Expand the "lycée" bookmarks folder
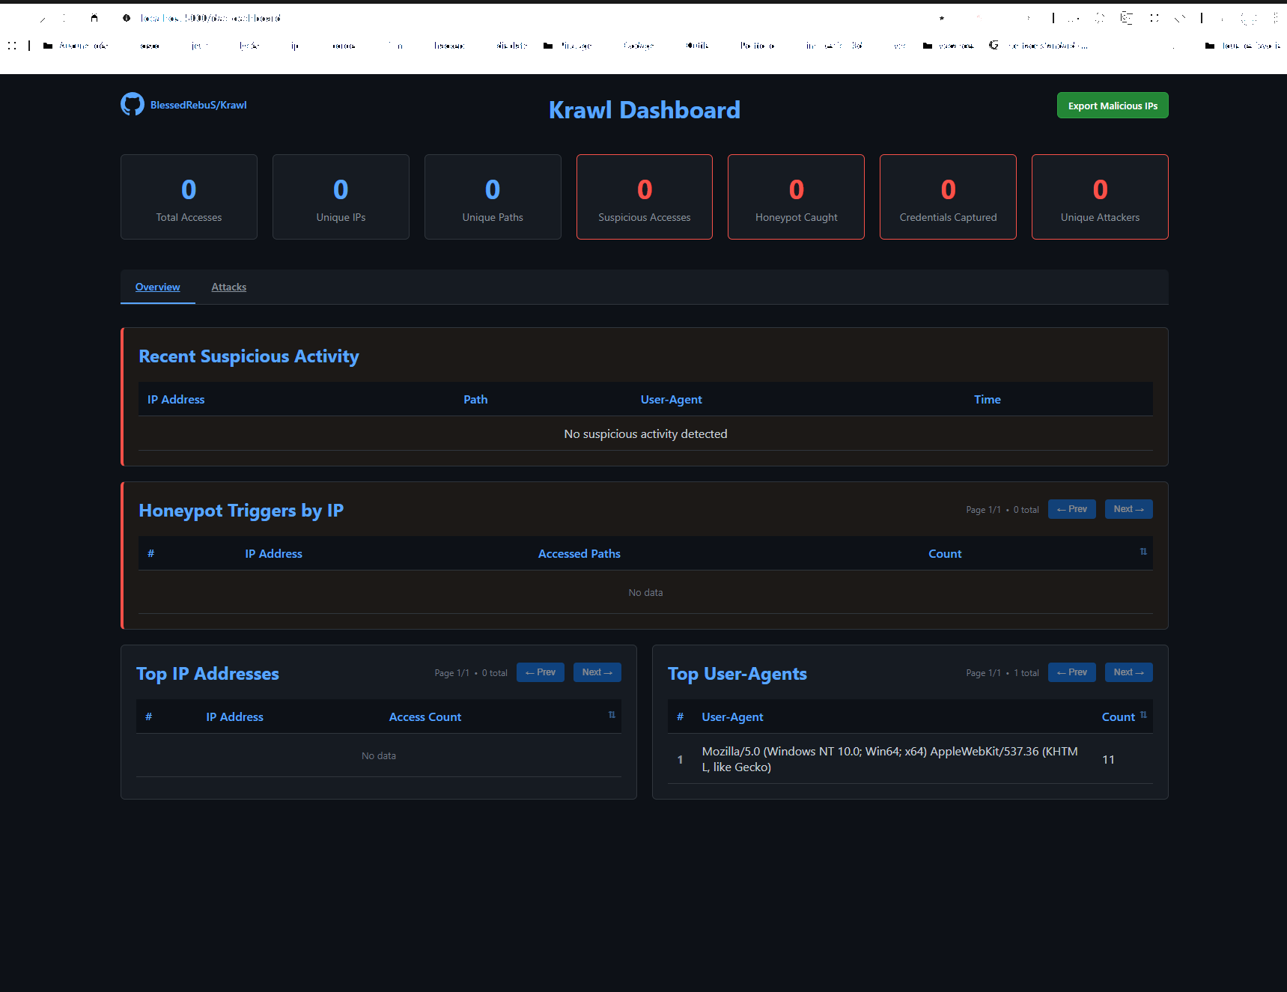Screen dimensions: 1287x992 pyautogui.click(x=242, y=46)
